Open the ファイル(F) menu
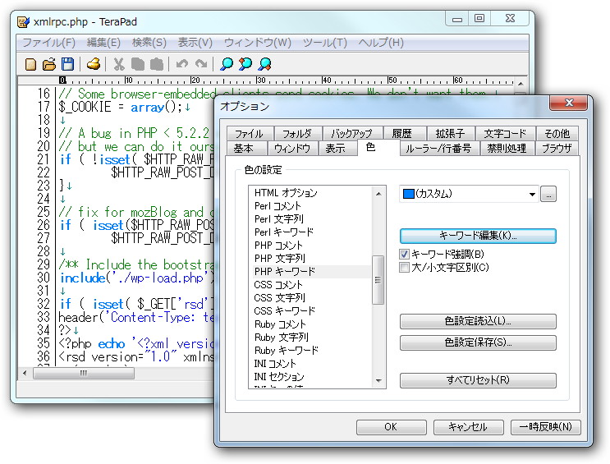 [x=49, y=43]
